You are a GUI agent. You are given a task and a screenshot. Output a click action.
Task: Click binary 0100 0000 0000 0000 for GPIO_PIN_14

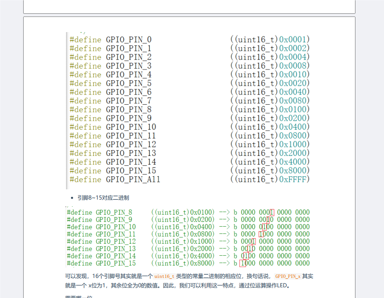pos(275,256)
